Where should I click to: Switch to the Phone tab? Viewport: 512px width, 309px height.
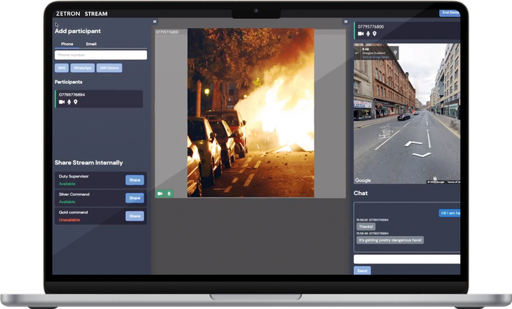click(x=67, y=44)
